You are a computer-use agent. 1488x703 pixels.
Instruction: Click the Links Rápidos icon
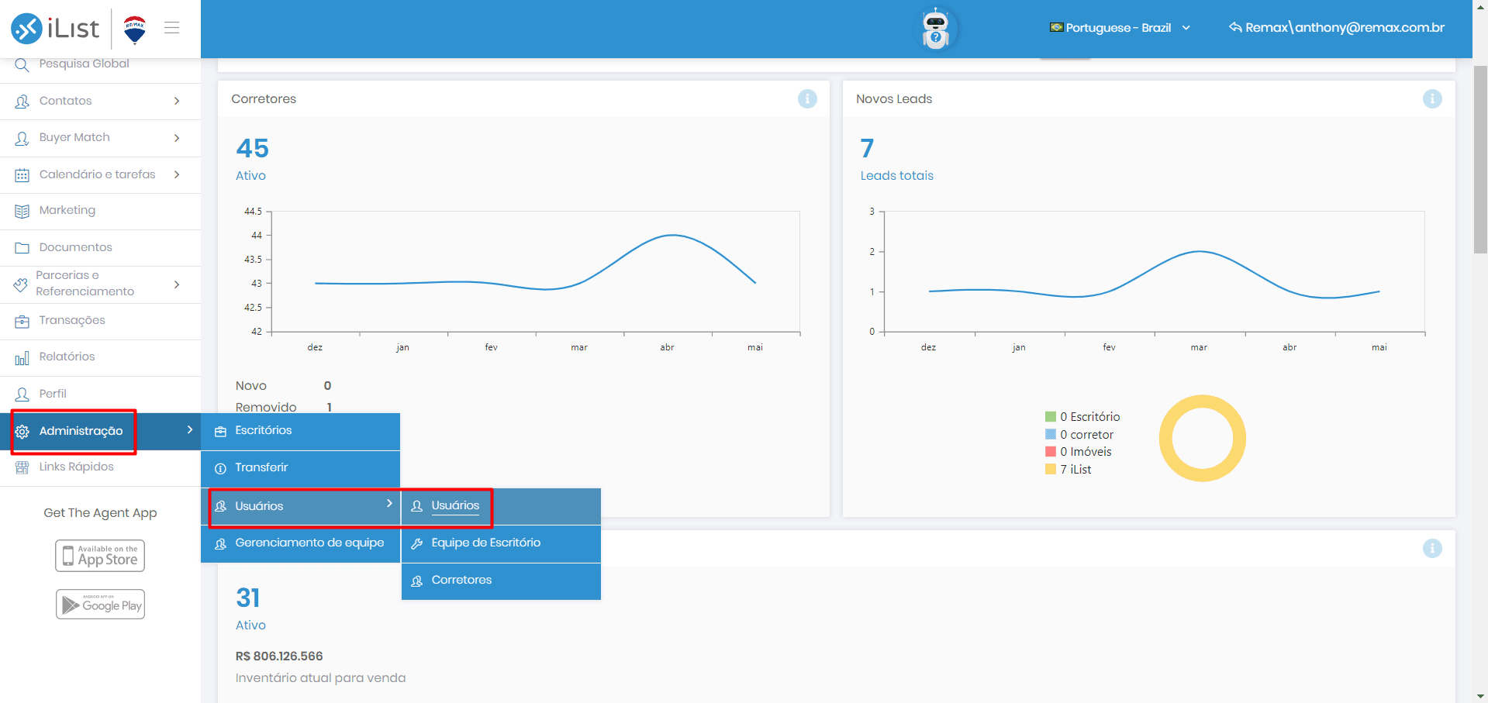pyautogui.click(x=22, y=467)
